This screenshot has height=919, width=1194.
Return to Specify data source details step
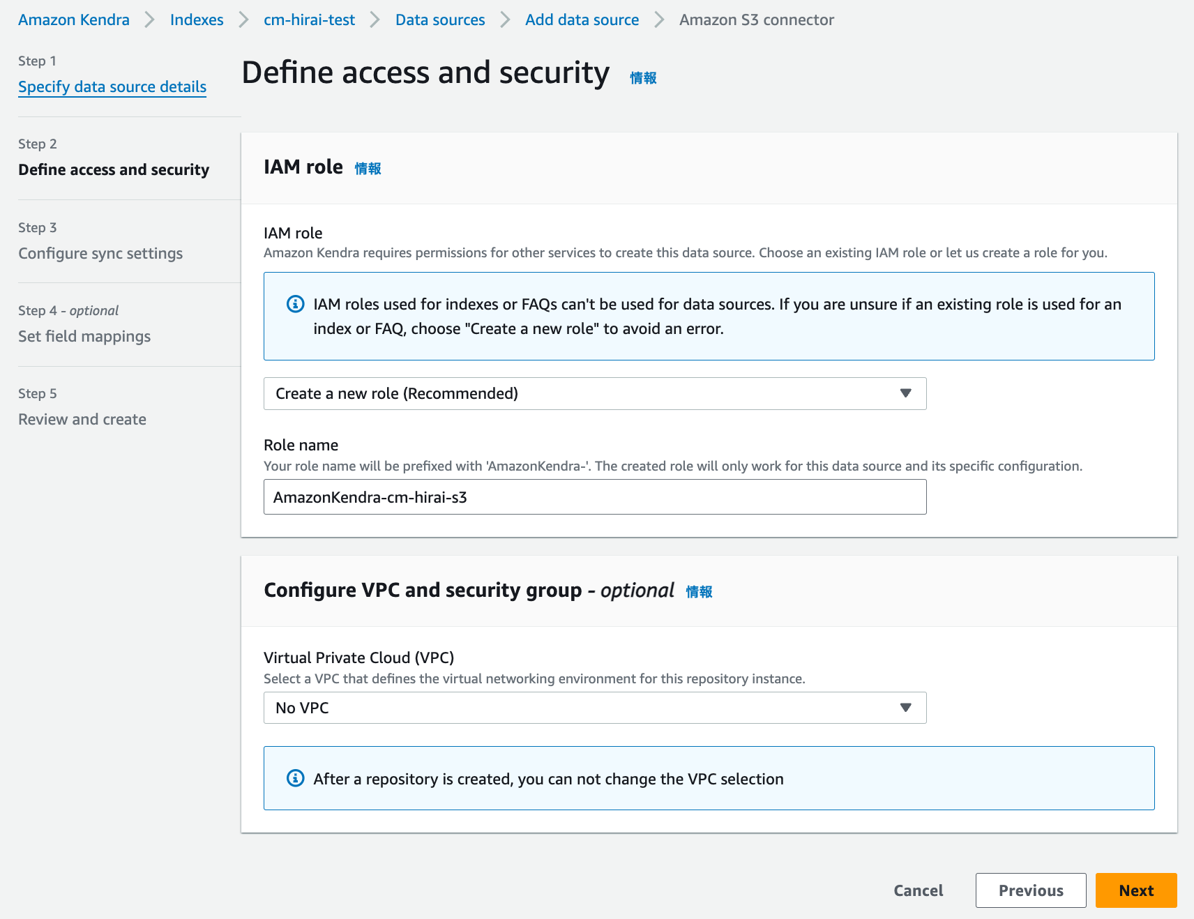point(112,86)
